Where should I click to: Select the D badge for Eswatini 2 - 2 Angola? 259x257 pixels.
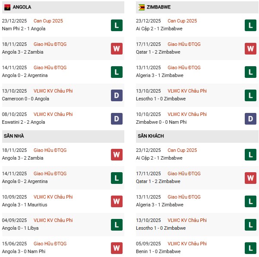(116, 119)
